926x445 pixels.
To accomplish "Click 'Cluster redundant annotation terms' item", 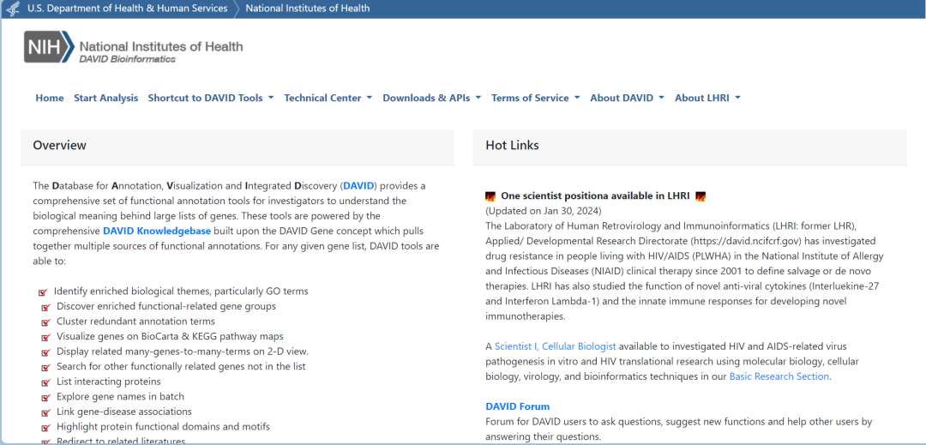I will pyautogui.click(x=135, y=322).
